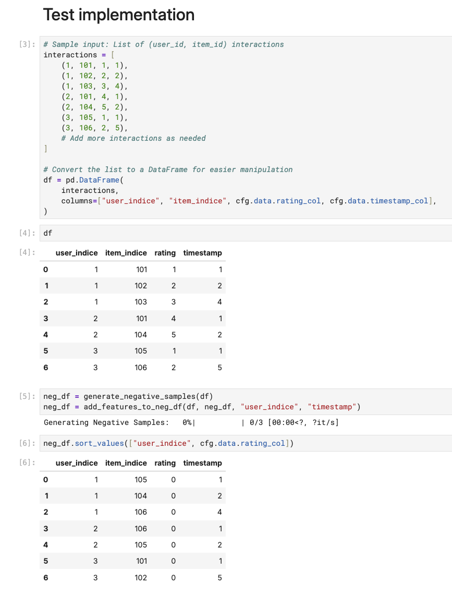
Task: Click the cell 6 sort_values code
Action: 246,443
